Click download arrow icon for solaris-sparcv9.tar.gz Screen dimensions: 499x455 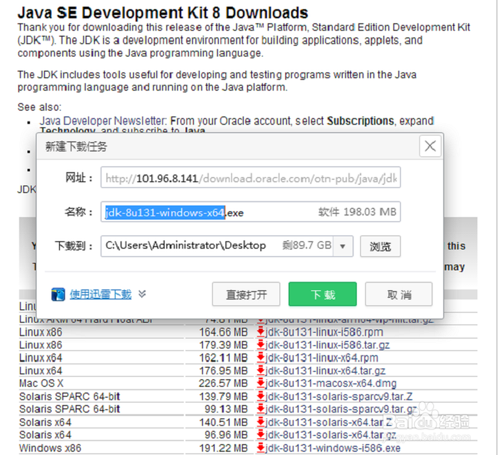[260, 408]
